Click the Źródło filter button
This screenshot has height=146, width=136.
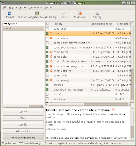coord(23,124)
